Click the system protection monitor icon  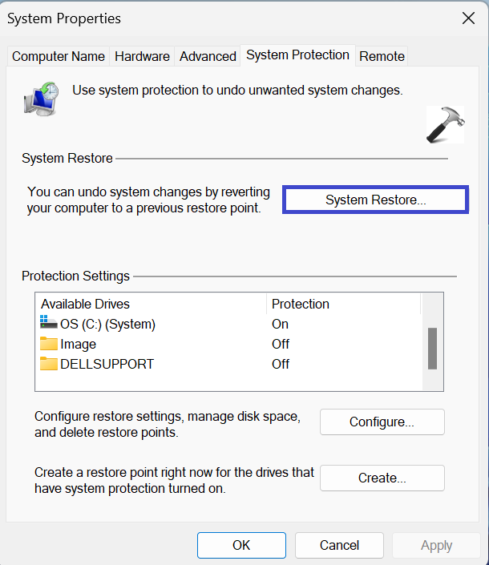pyautogui.click(x=42, y=96)
